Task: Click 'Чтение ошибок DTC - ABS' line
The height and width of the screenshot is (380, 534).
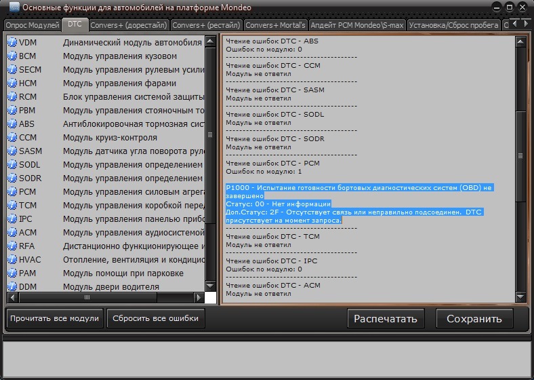Action: coord(272,41)
